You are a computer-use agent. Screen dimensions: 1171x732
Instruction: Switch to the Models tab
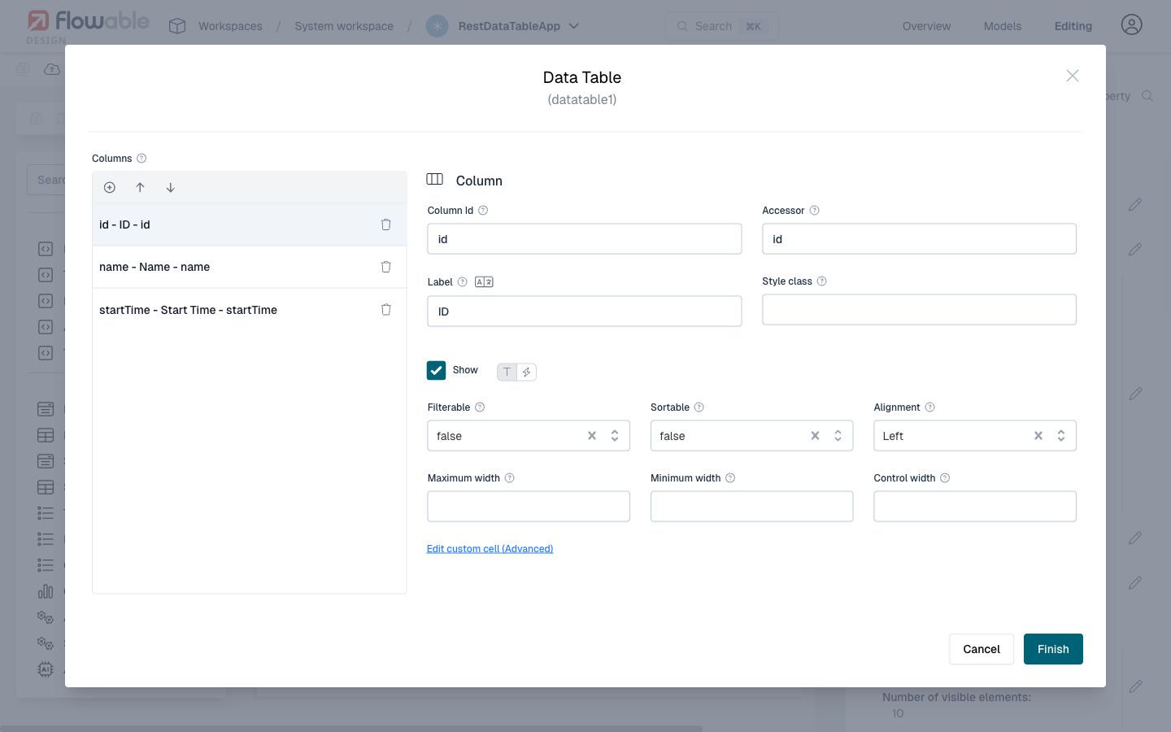(x=1002, y=25)
